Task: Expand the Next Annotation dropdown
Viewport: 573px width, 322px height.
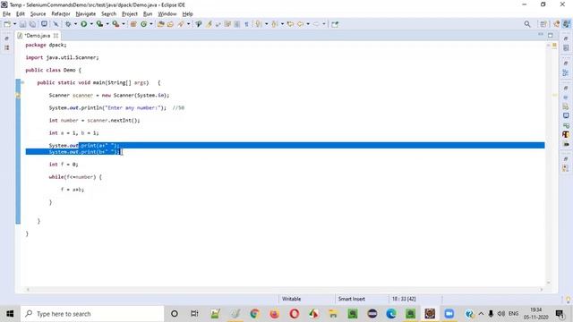Action: coord(266,24)
